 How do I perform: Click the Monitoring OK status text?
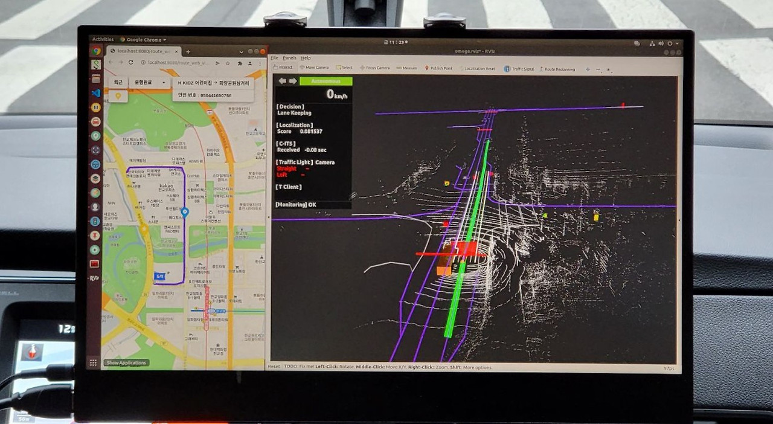click(x=295, y=205)
